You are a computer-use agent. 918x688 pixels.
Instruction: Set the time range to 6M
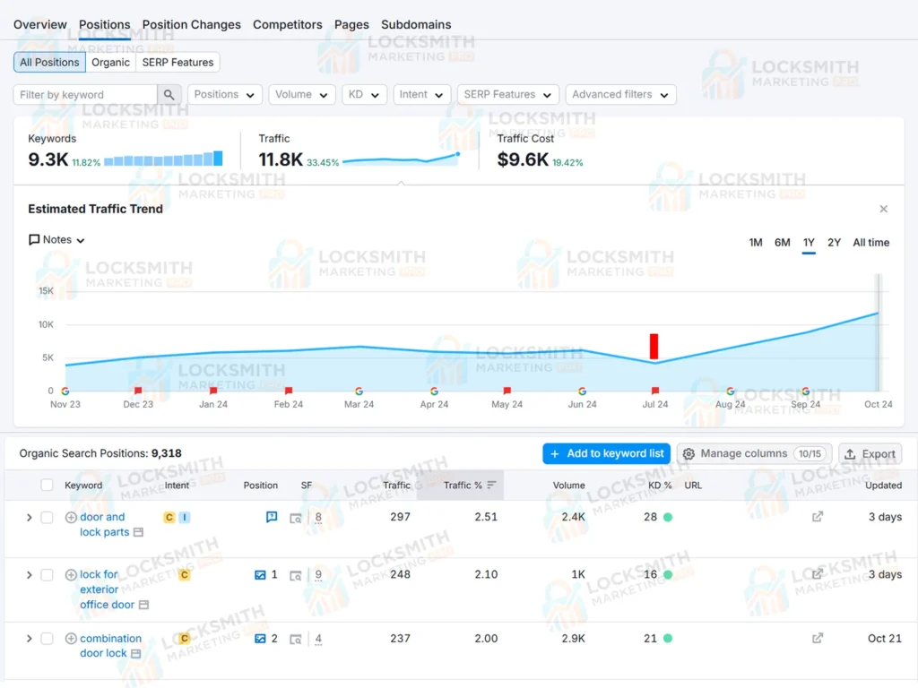pyautogui.click(x=782, y=243)
